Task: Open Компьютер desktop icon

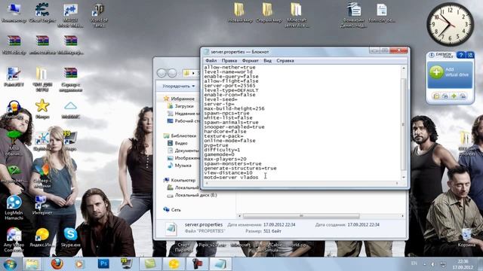Action: (14, 13)
